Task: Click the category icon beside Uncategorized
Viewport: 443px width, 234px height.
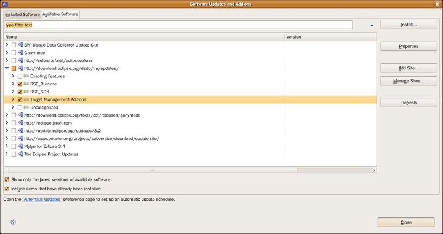Action: [26, 107]
